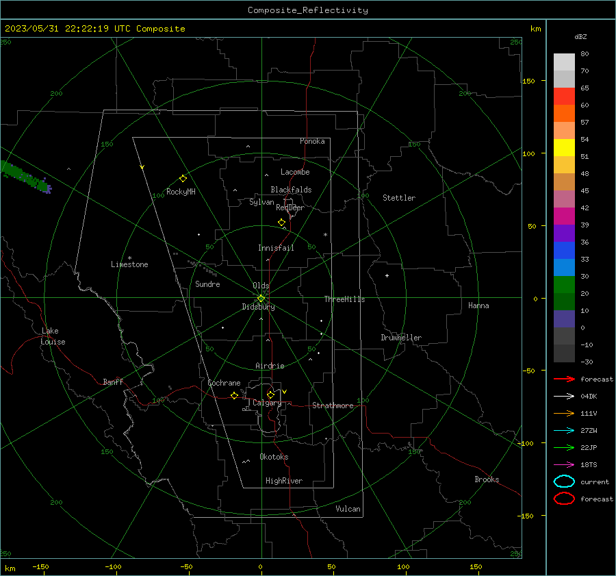Click the Ponoka label
The width and height of the screenshot is (616, 576).
click(x=312, y=141)
